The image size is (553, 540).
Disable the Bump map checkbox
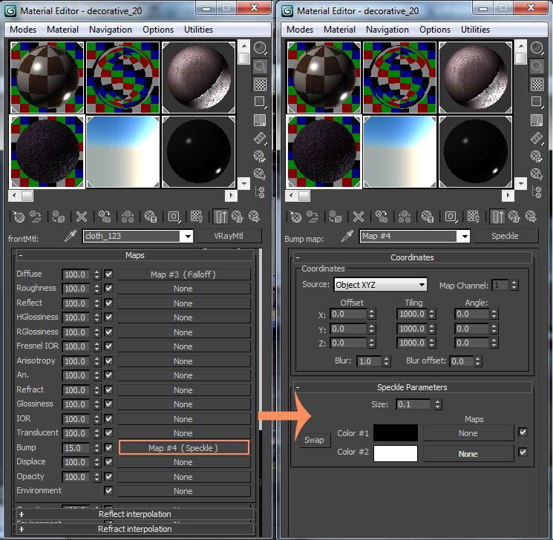(x=109, y=448)
